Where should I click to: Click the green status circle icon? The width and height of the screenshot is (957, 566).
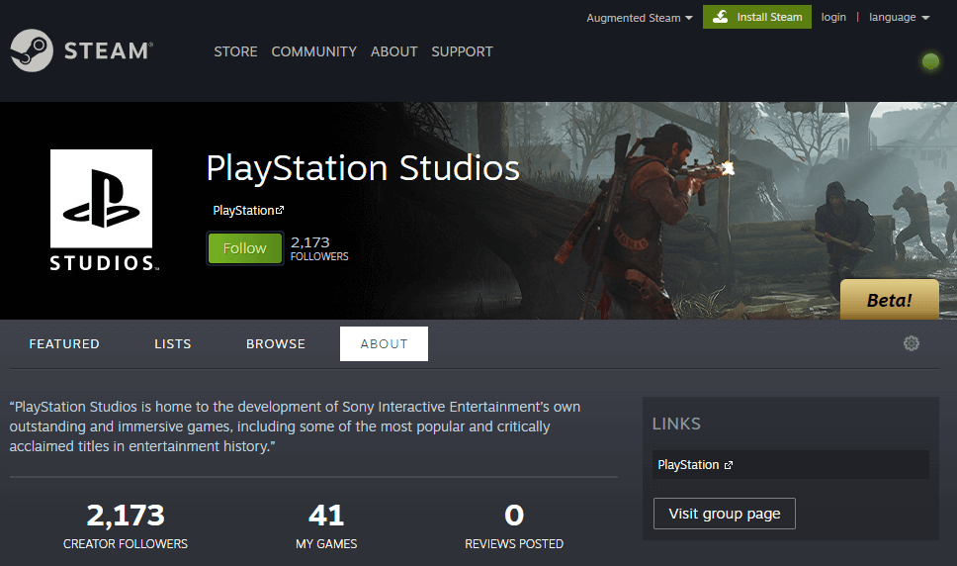click(x=929, y=61)
